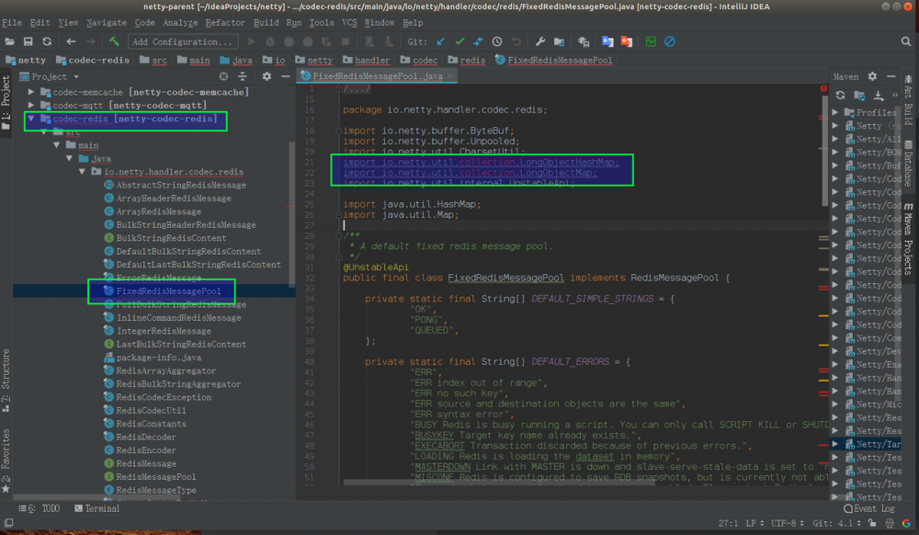Open Maven panel settings gear icon
The image size is (919, 535).
click(871, 76)
